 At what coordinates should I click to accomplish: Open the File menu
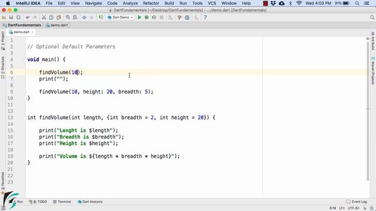click(49, 4)
